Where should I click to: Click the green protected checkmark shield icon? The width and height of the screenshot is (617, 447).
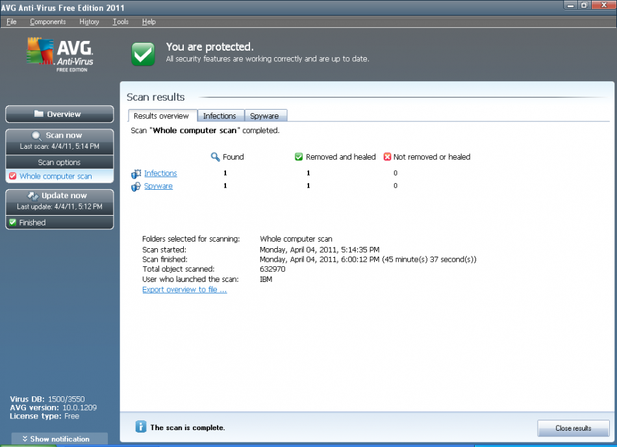[x=143, y=54]
